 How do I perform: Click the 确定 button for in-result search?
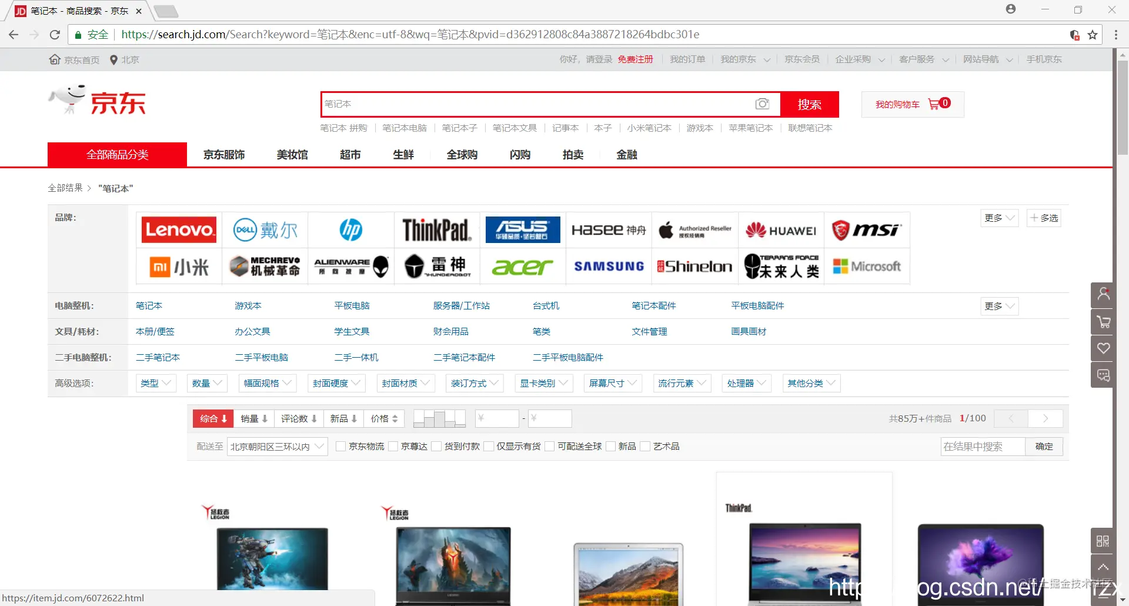tap(1044, 447)
